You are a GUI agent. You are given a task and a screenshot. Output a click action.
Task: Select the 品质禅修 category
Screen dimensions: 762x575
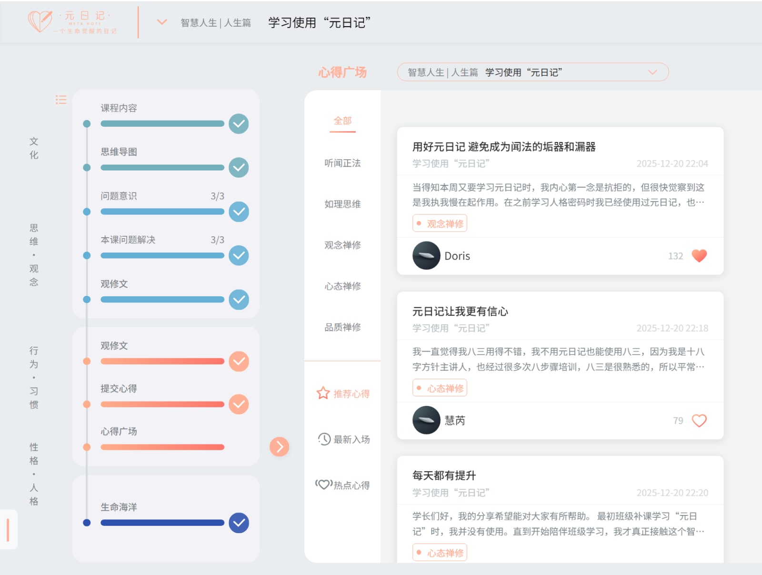point(342,327)
